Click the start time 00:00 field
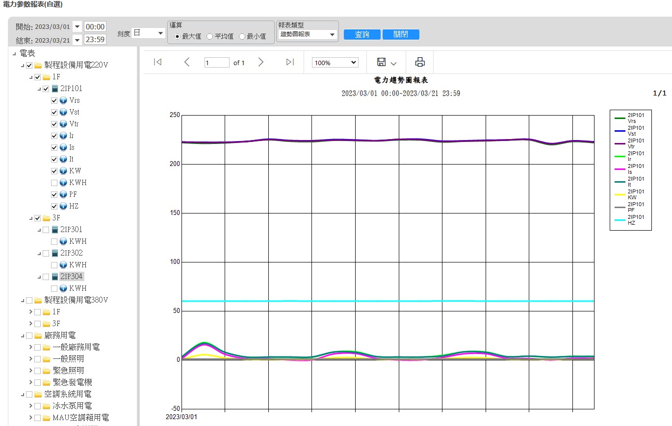Screen dimensions: 672x426 tap(95, 26)
